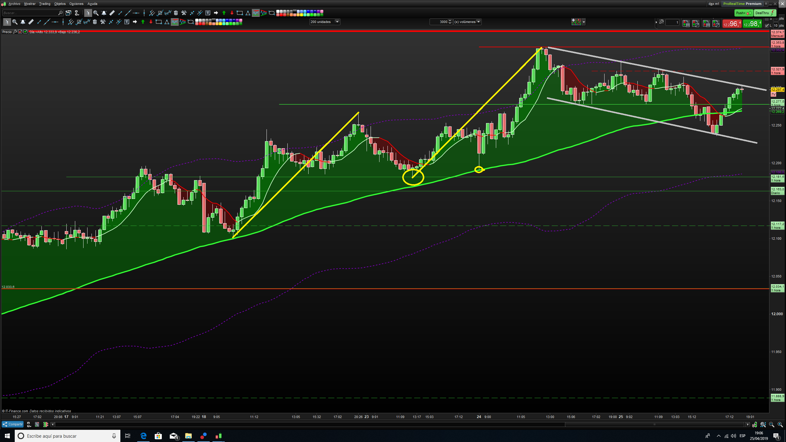Toggle the L limit points checkbox
This screenshot has width=786, height=442.
tap(767, 25)
